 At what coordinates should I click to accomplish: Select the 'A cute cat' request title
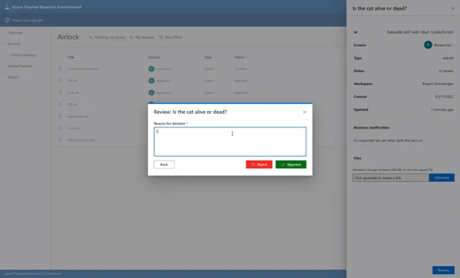74,128
